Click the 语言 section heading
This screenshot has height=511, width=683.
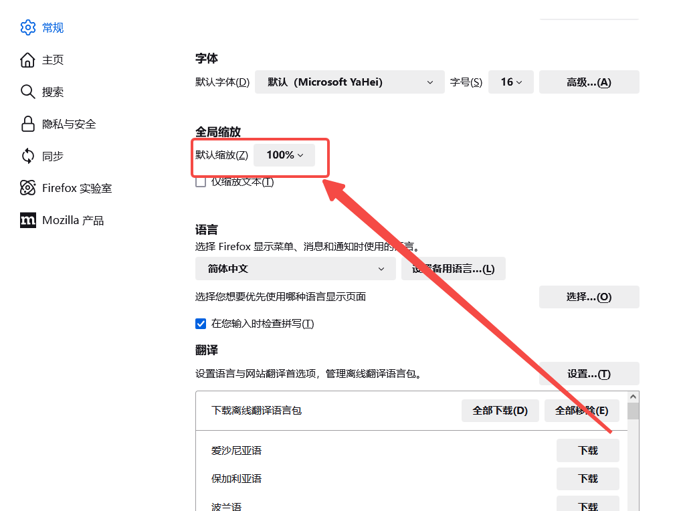(207, 229)
